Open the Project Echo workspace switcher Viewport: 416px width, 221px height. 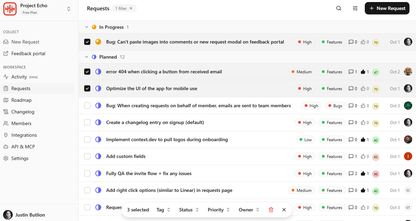click(x=69, y=9)
